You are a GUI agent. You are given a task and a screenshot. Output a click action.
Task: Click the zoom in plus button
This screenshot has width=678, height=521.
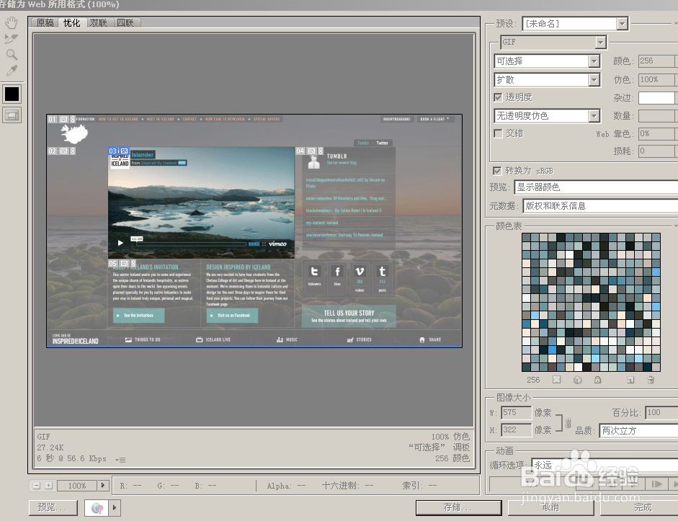click(x=48, y=486)
